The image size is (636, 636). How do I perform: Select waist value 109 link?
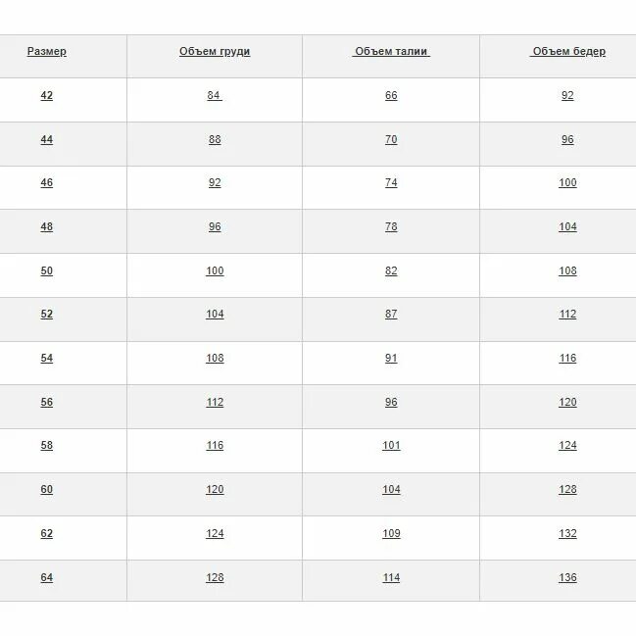[x=391, y=533]
